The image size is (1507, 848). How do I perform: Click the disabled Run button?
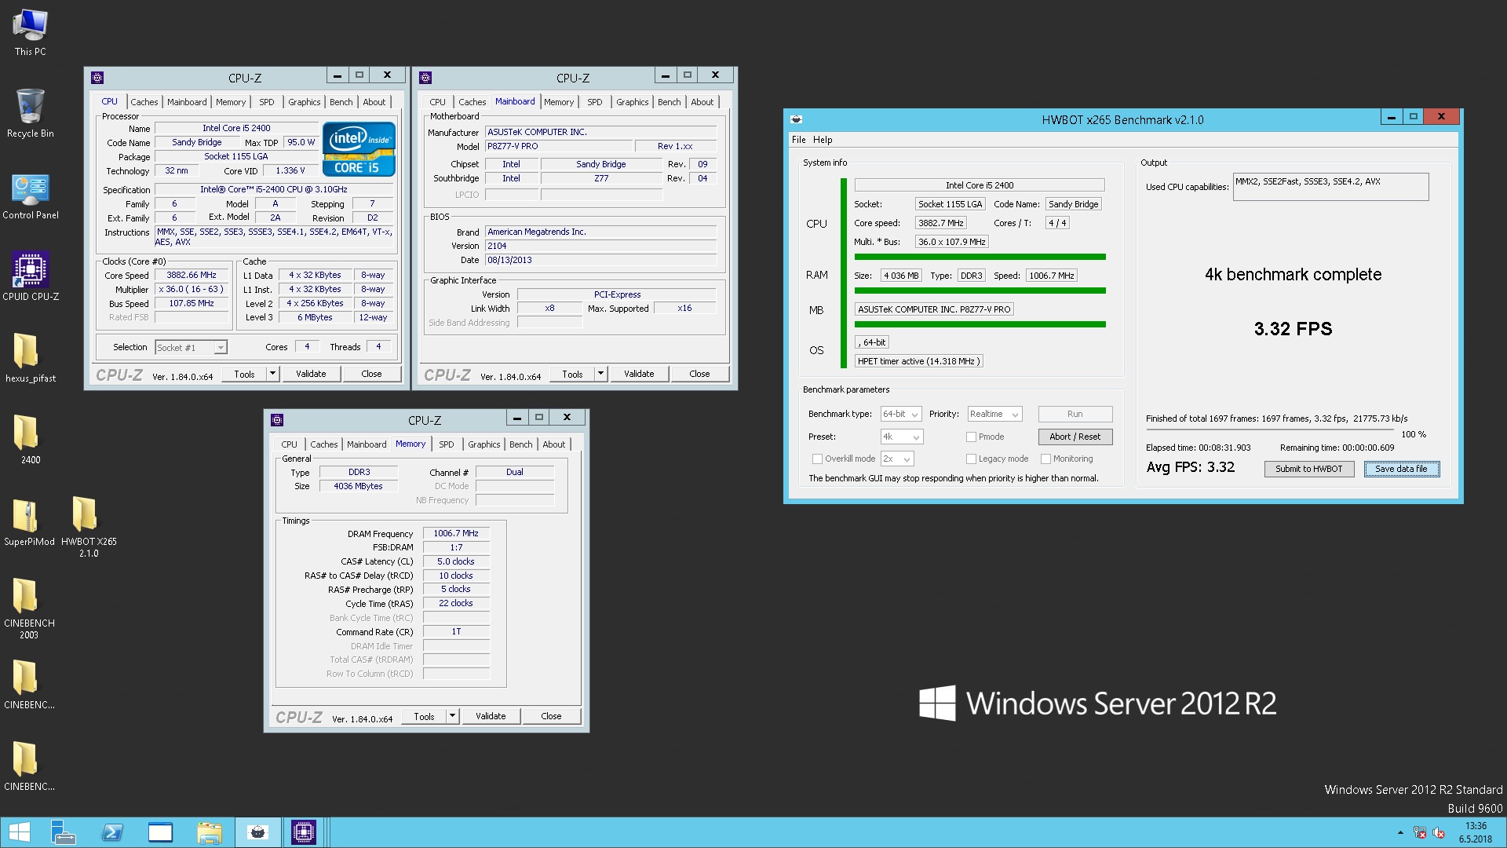pos(1075,415)
